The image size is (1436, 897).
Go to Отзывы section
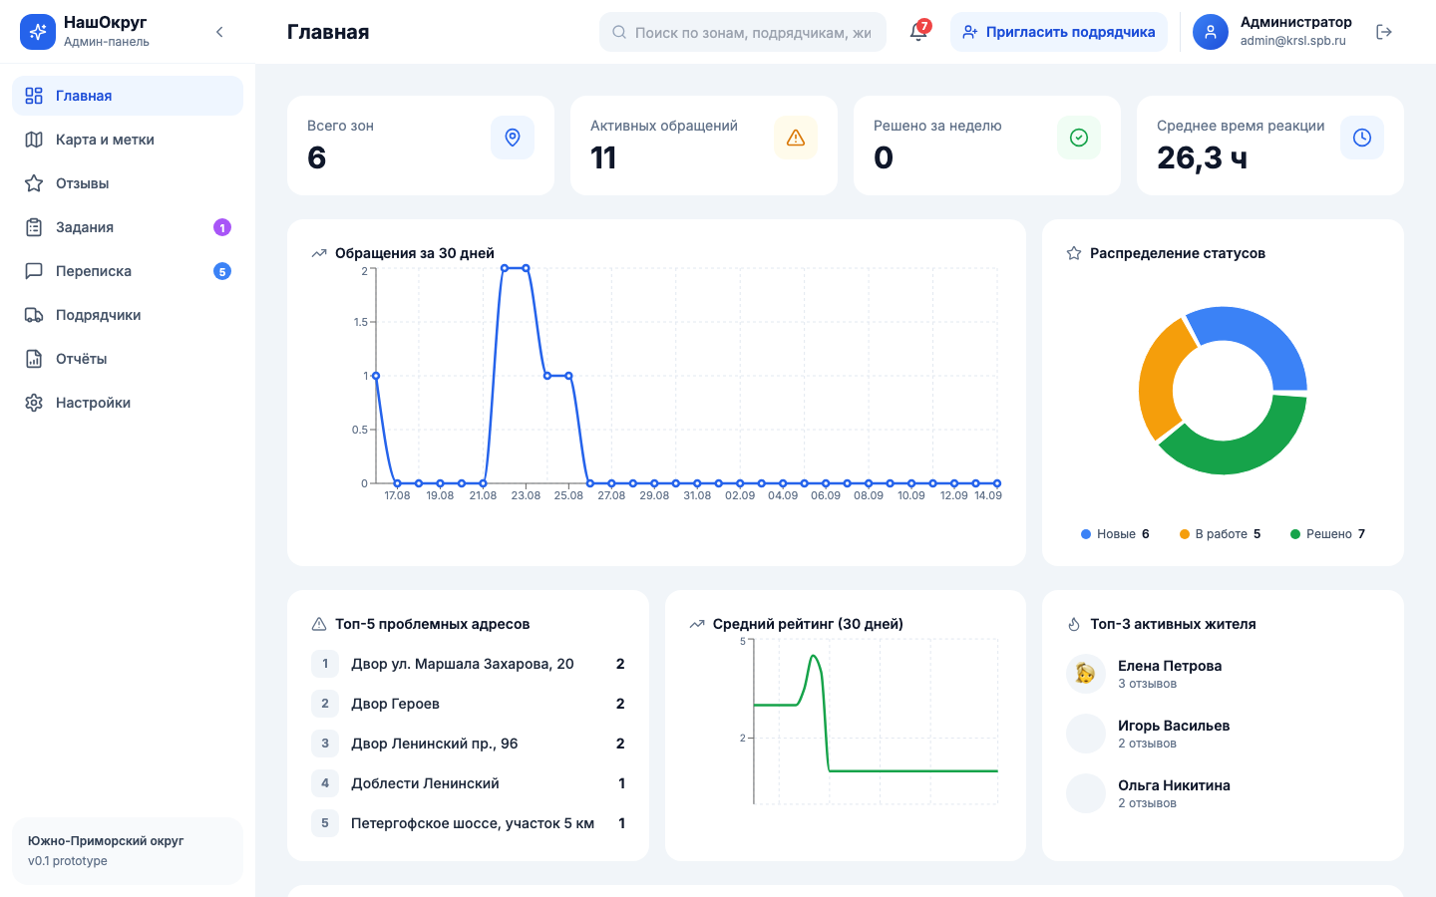coord(128,183)
